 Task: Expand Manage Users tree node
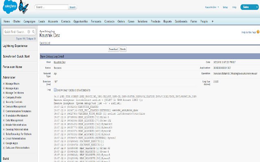coord(4,84)
